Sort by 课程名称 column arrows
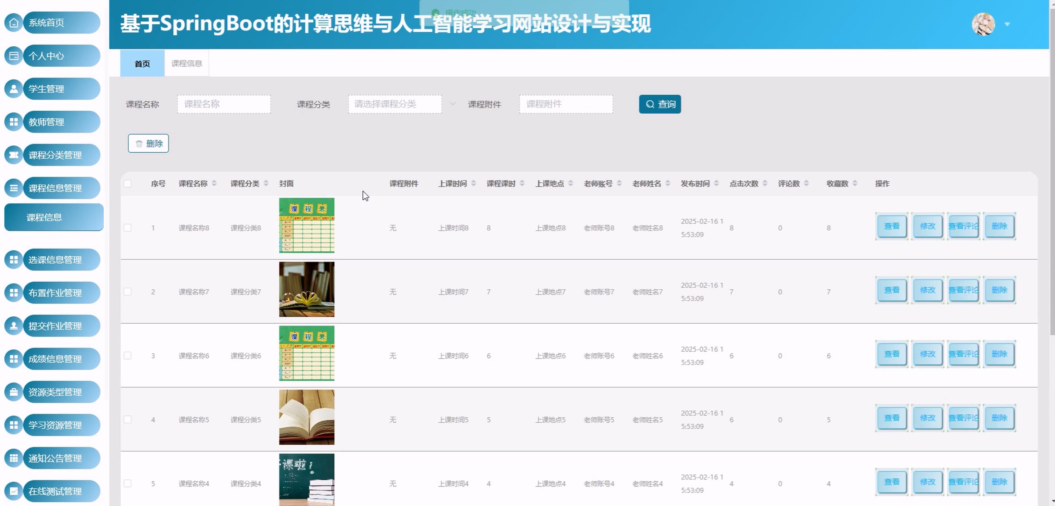Image resolution: width=1055 pixels, height=506 pixels. point(214,183)
